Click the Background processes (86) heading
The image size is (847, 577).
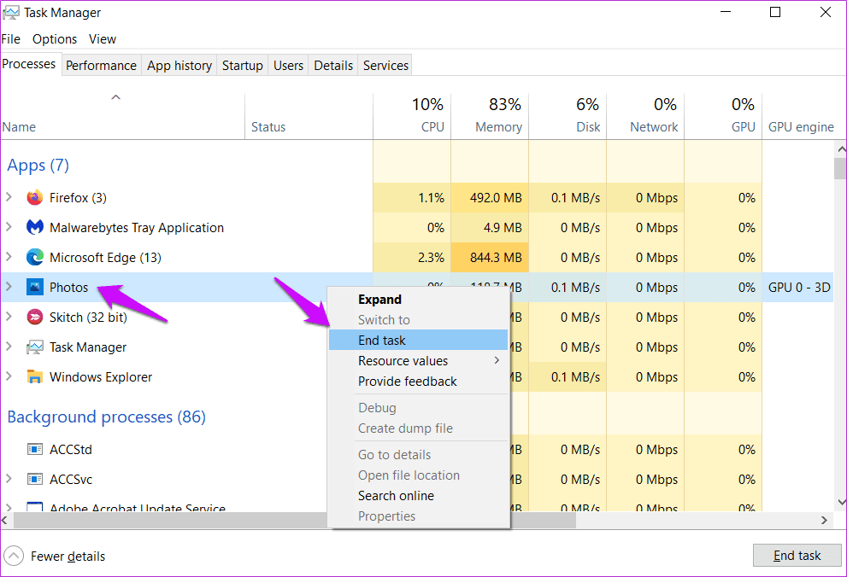pyautogui.click(x=107, y=417)
